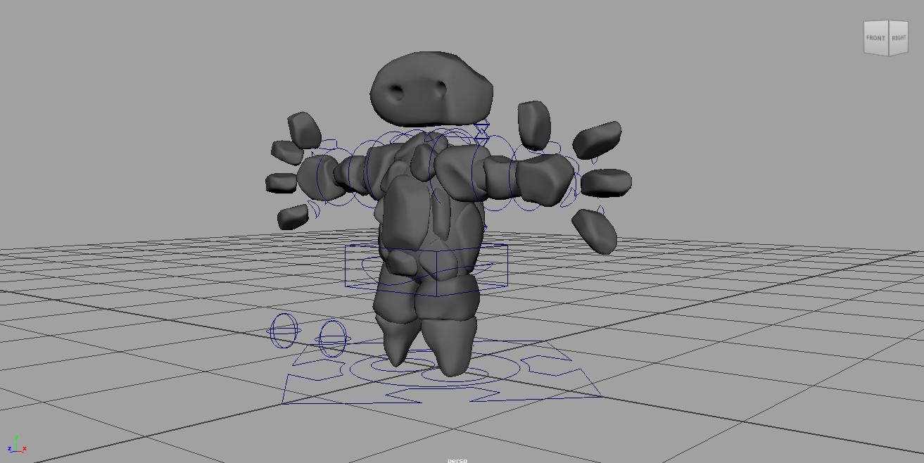Select the sphere control closest to the character's leg
This screenshot has width=924, height=463.
click(332, 339)
